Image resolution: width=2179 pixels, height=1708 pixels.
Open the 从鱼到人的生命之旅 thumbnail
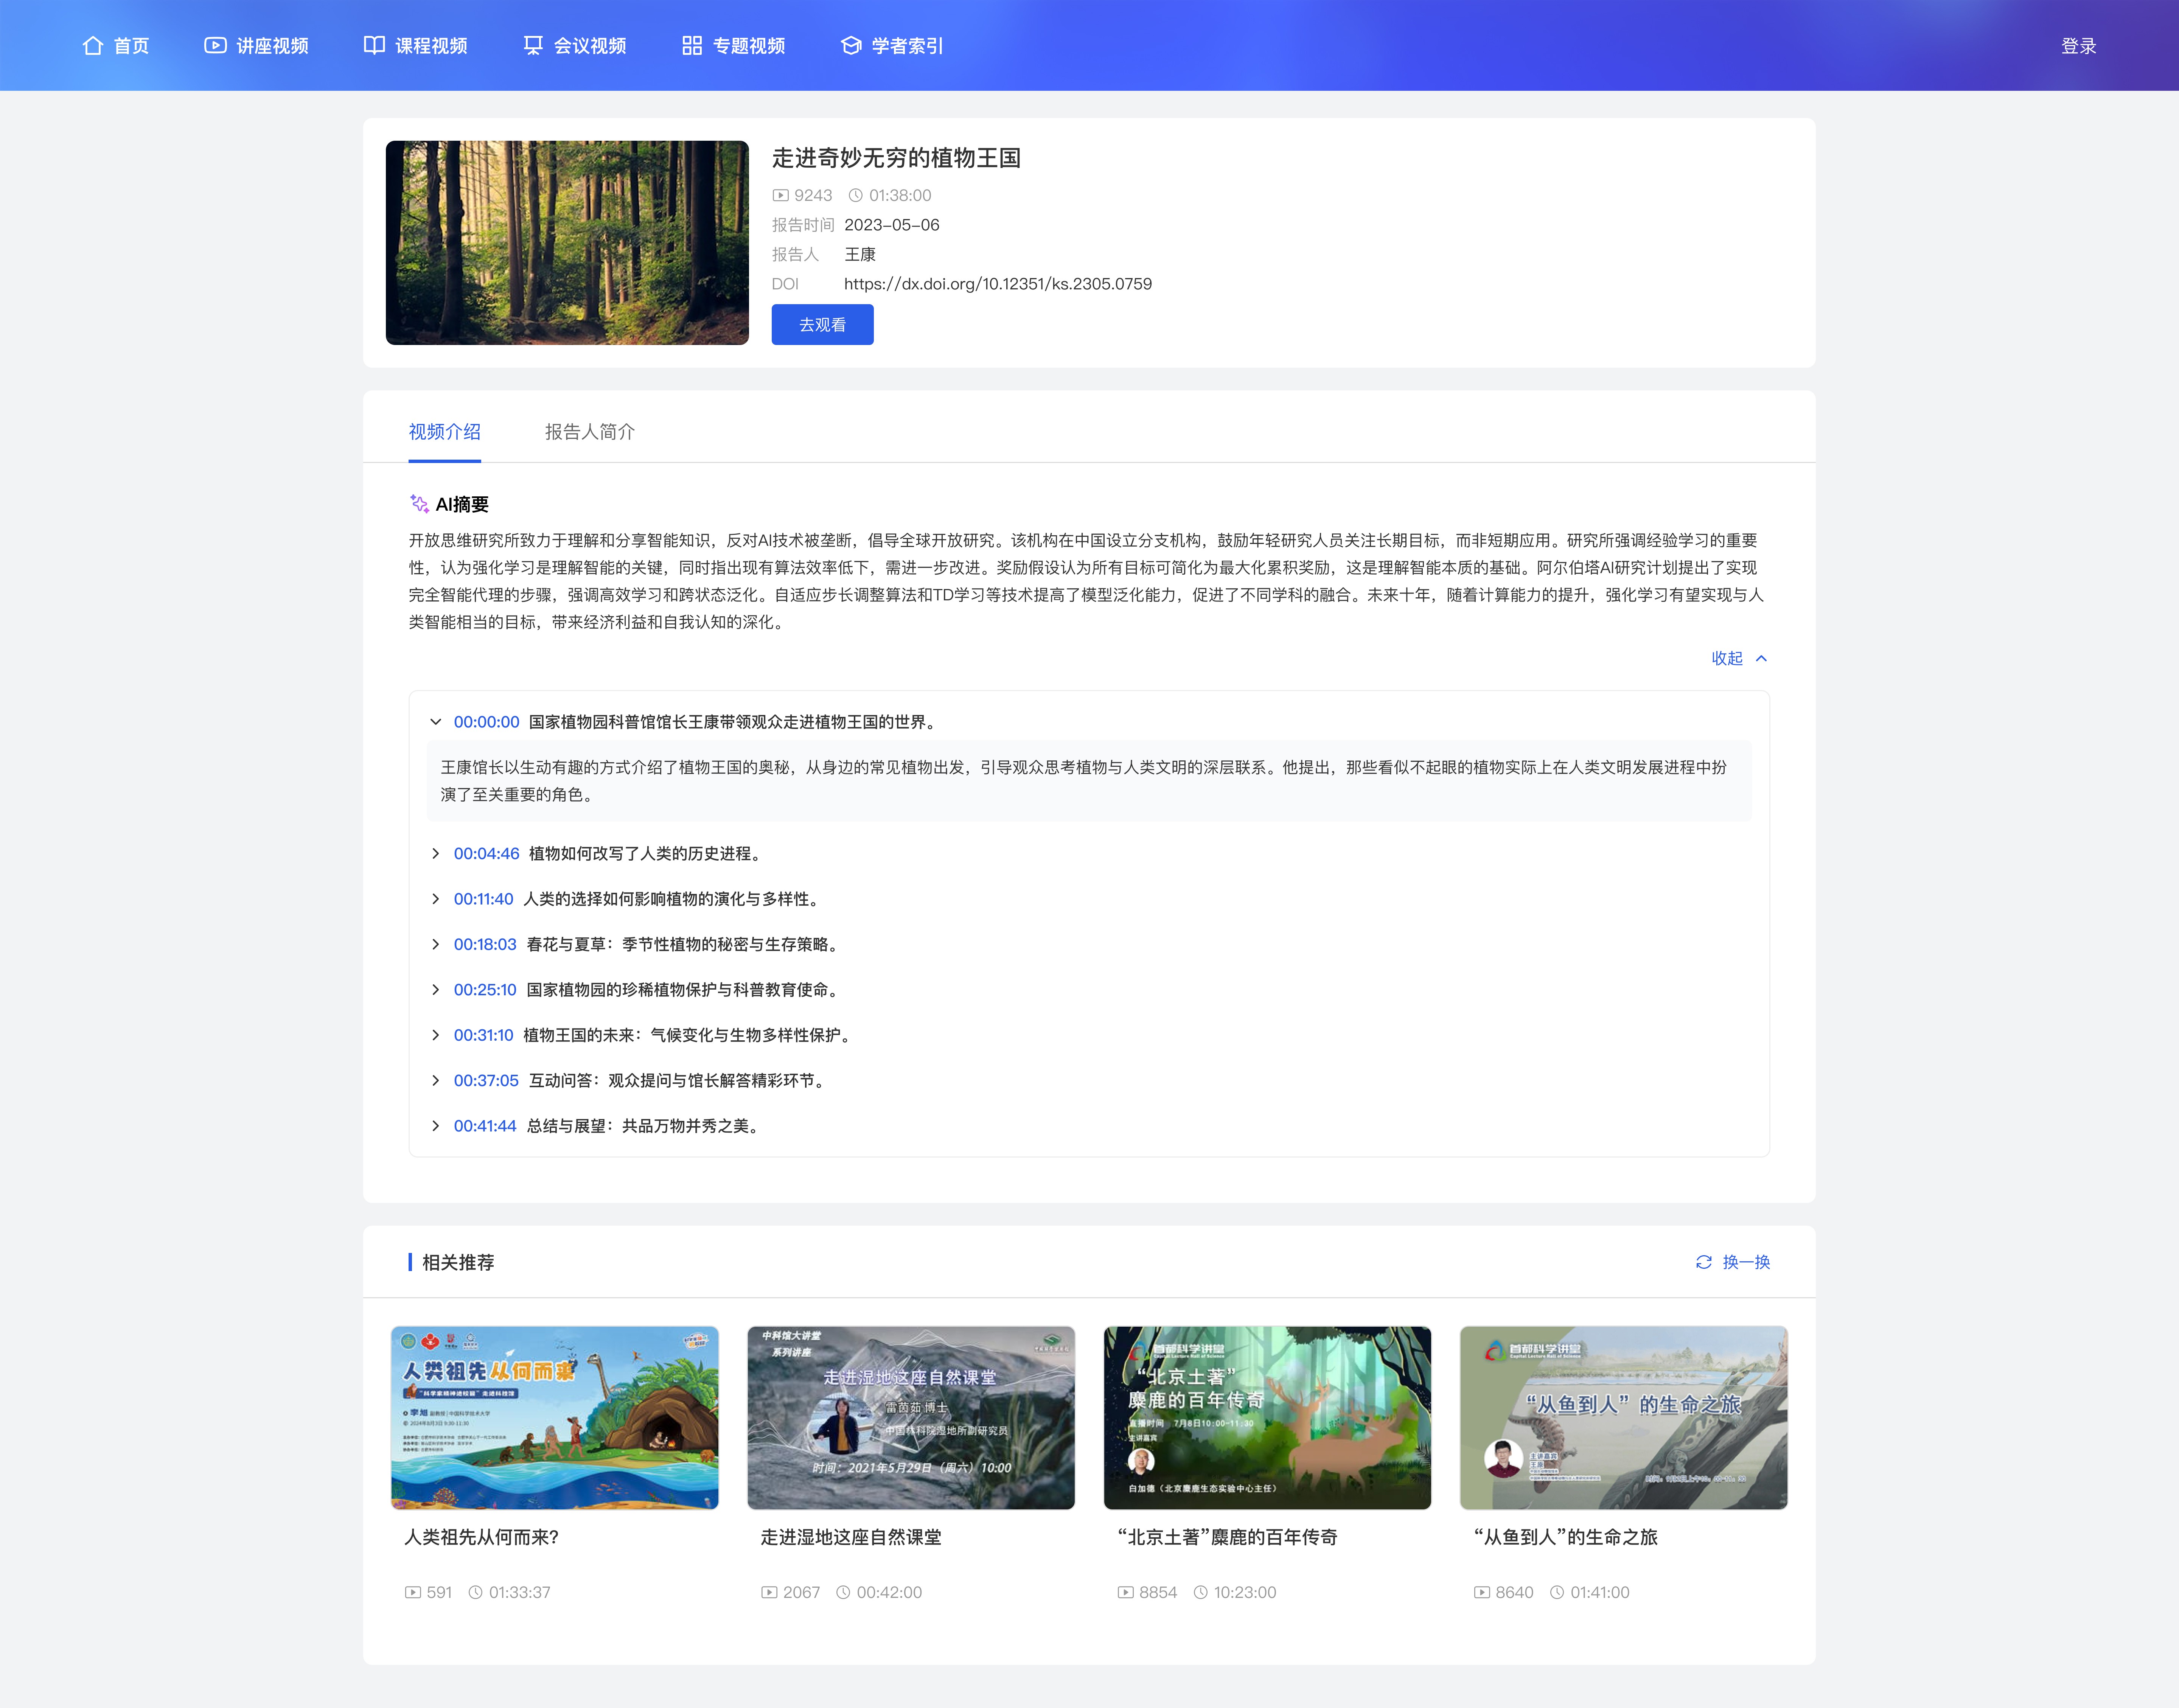pos(1624,1418)
